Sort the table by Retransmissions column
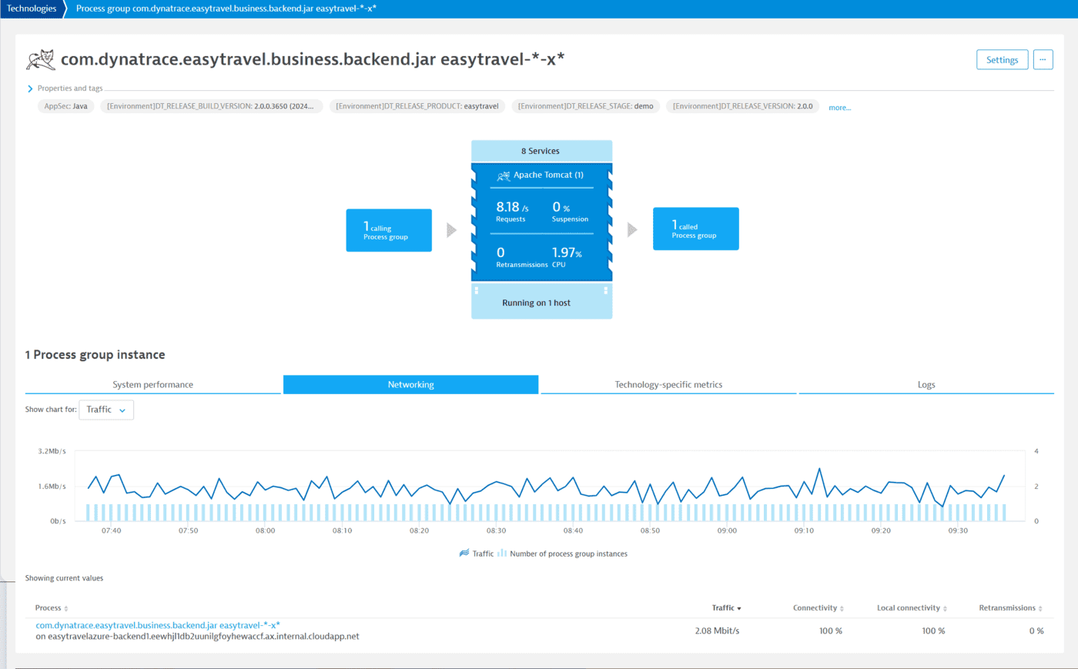Image resolution: width=1078 pixels, height=669 pixels. (1010, 608)
